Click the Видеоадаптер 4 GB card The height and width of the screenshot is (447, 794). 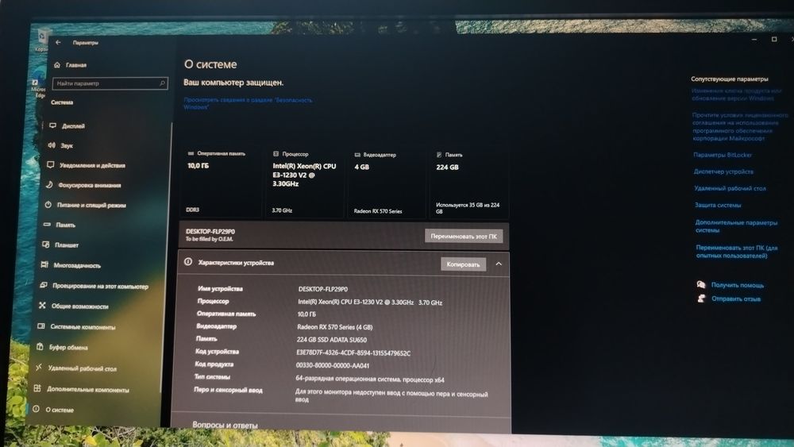(x=387, y=183)
